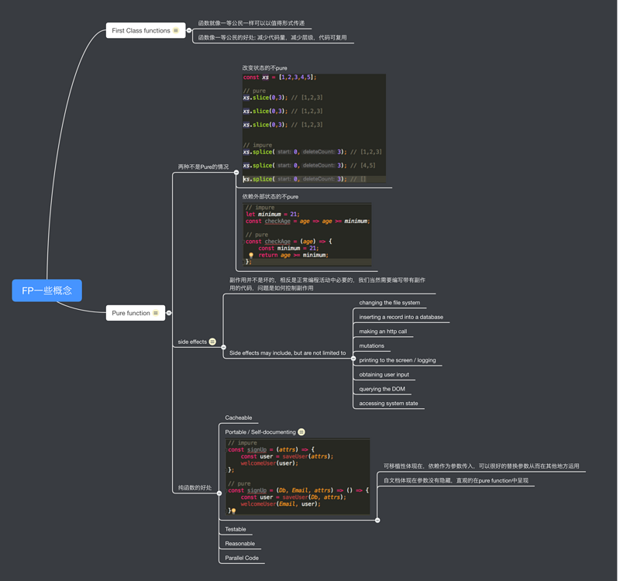Select '两种不是Pure的情况' topic

coord(203,167)
